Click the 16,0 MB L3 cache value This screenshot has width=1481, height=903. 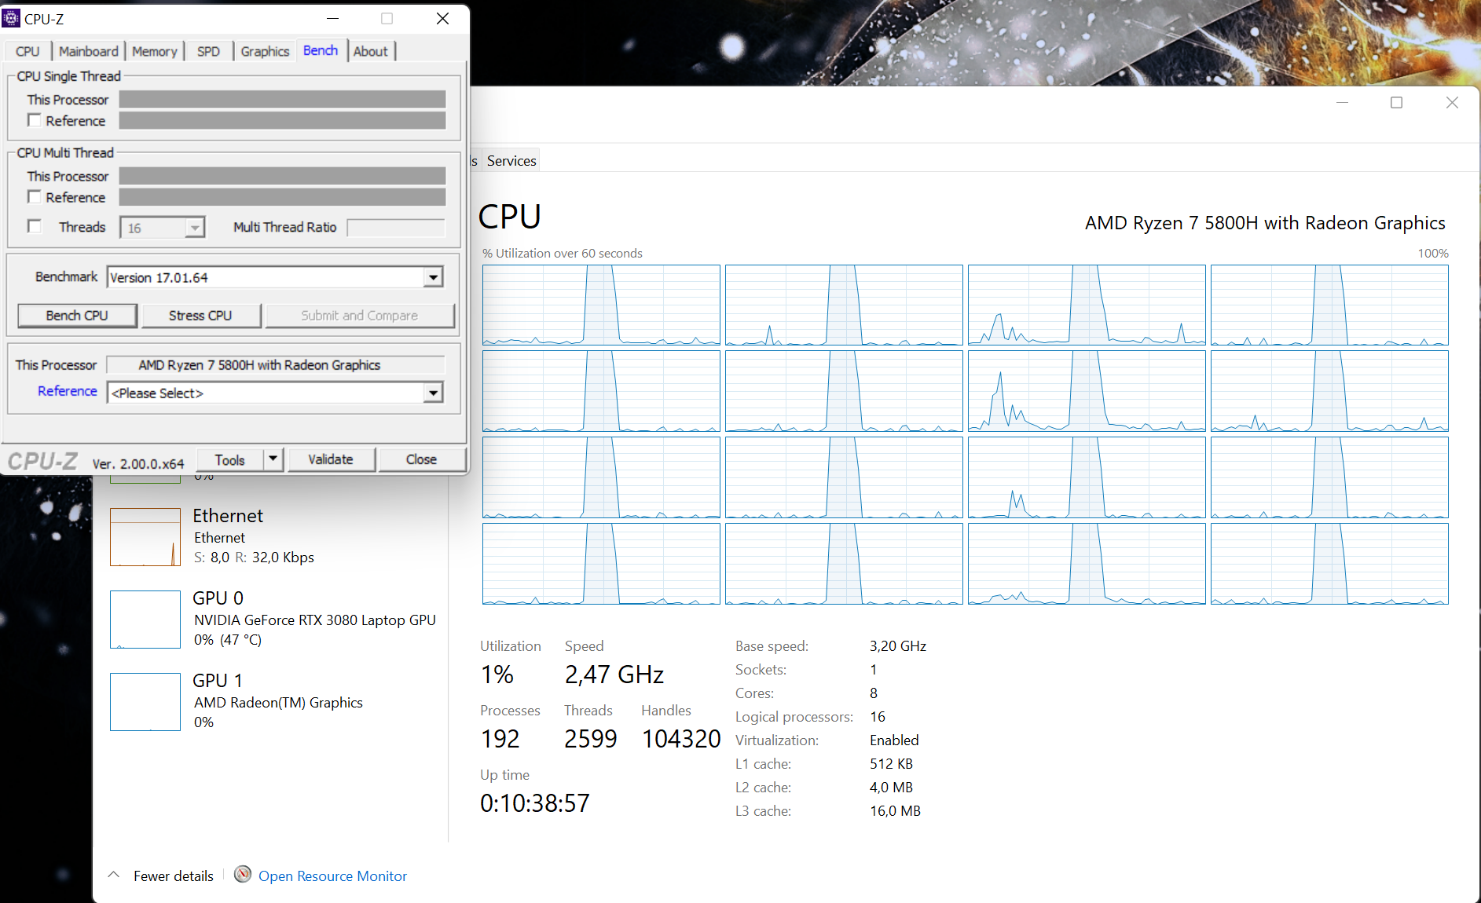point(895,811)
